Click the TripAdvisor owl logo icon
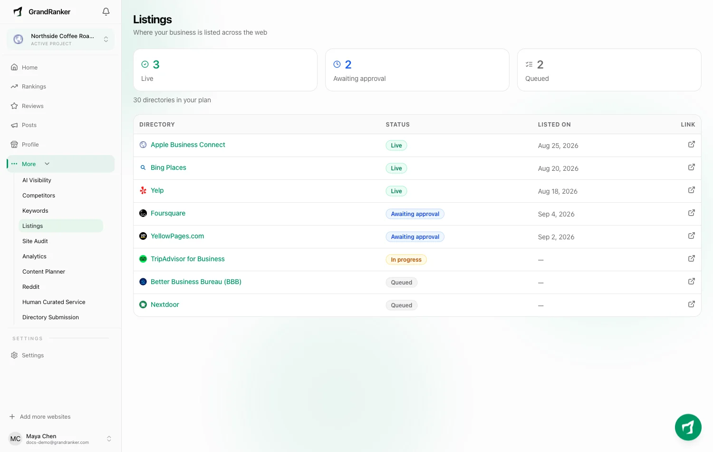The width and height of the screenshot is (713, 452). point(143,259)
